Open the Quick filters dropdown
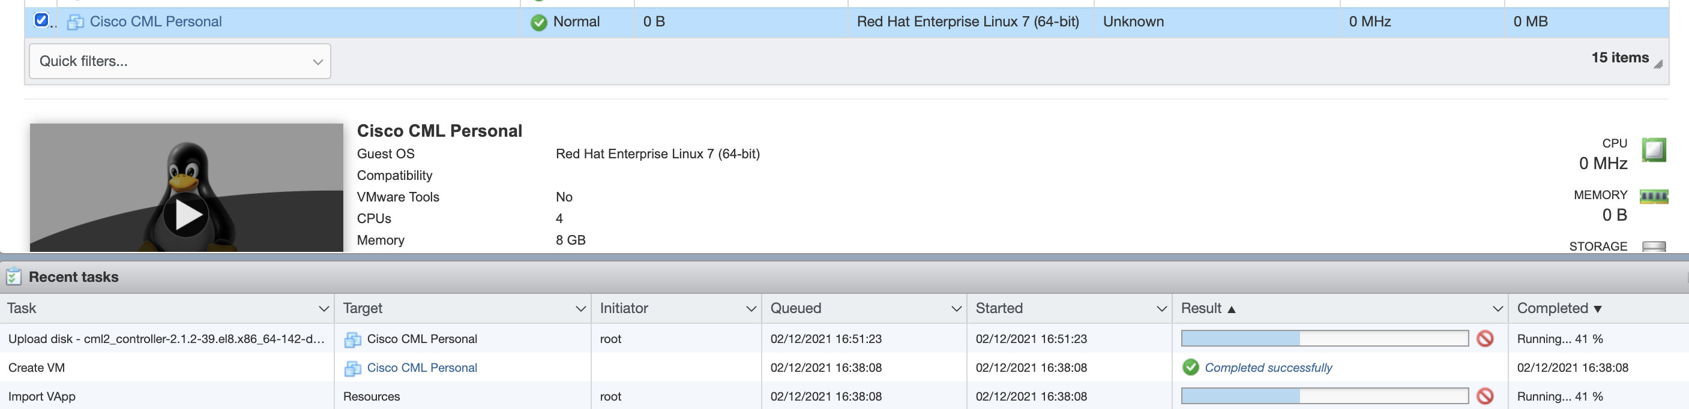1689x409 pixels. (179, 61)
